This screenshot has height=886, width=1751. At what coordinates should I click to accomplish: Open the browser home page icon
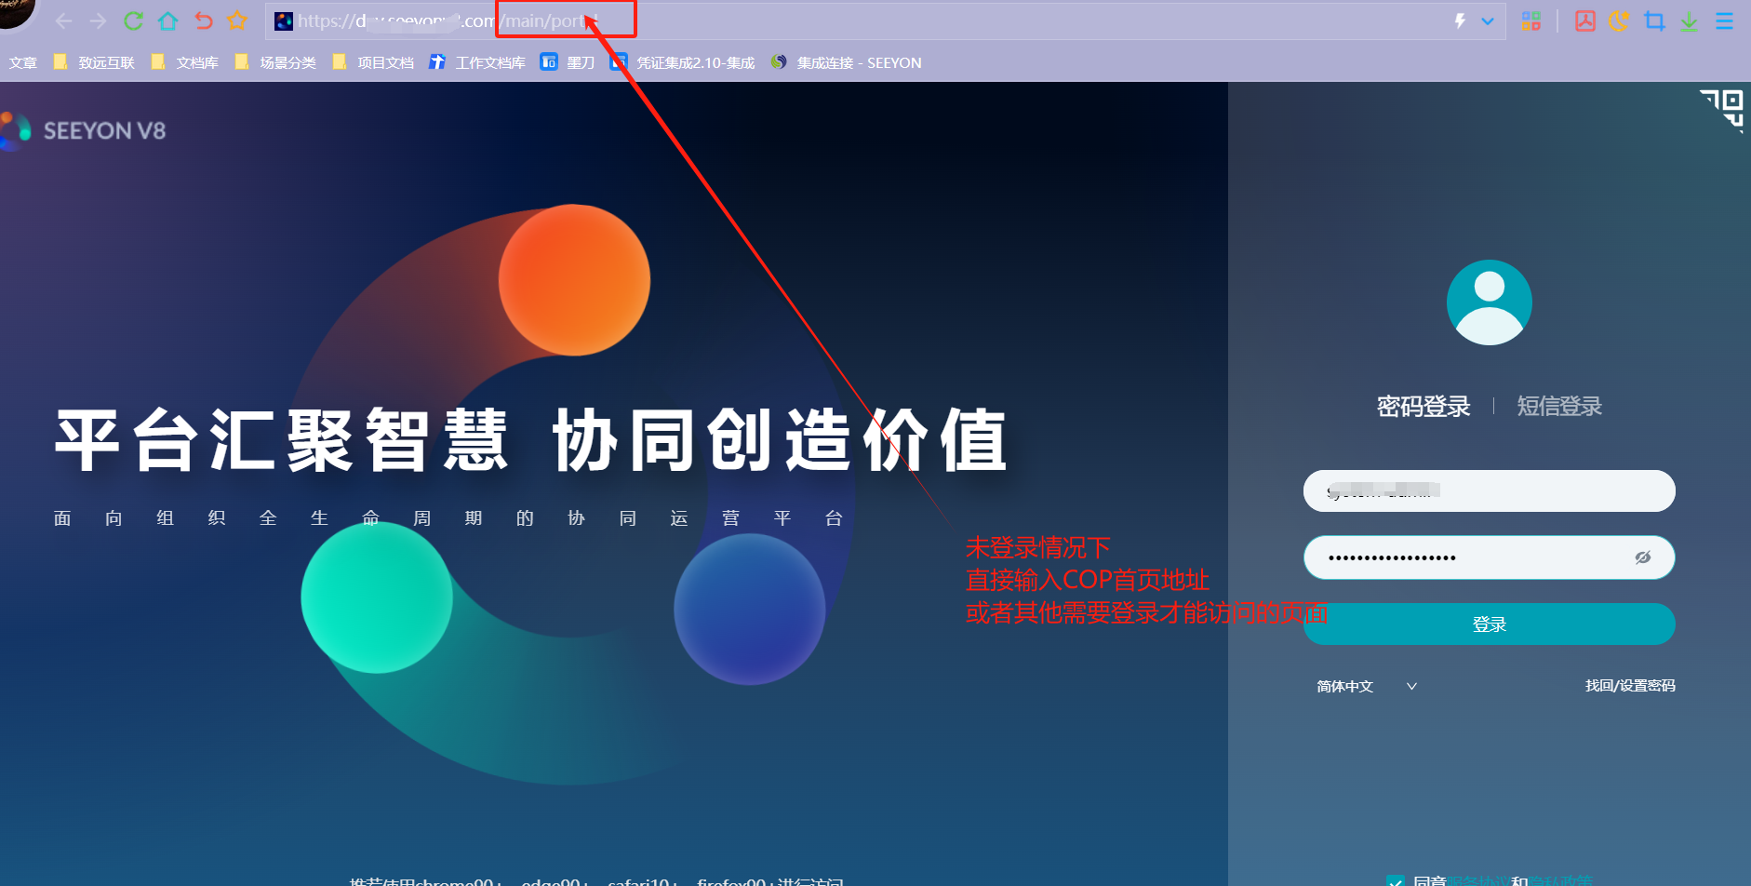click(168, 20)
